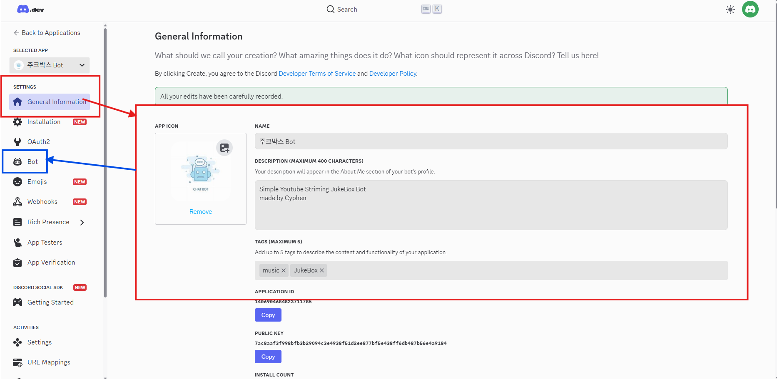Click the OAuth2 wrench icon
777x379 pixels.
click(17, 142)
